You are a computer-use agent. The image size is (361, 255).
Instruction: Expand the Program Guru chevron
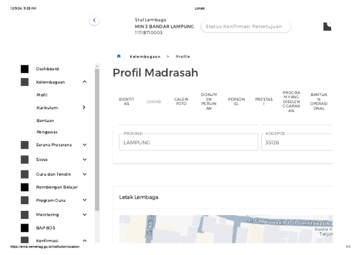(85, 200)
